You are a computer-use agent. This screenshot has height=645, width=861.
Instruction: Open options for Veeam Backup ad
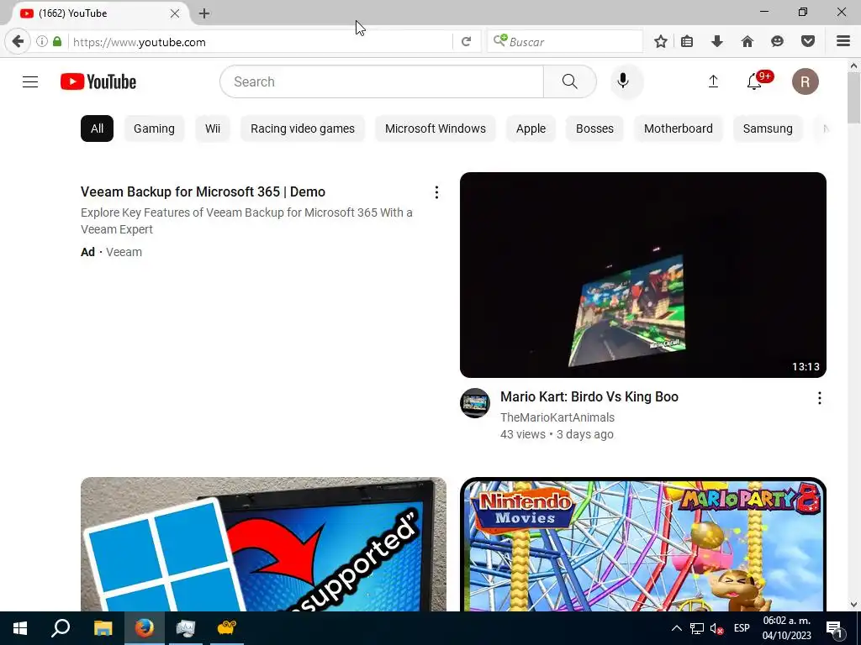point(436,192)
